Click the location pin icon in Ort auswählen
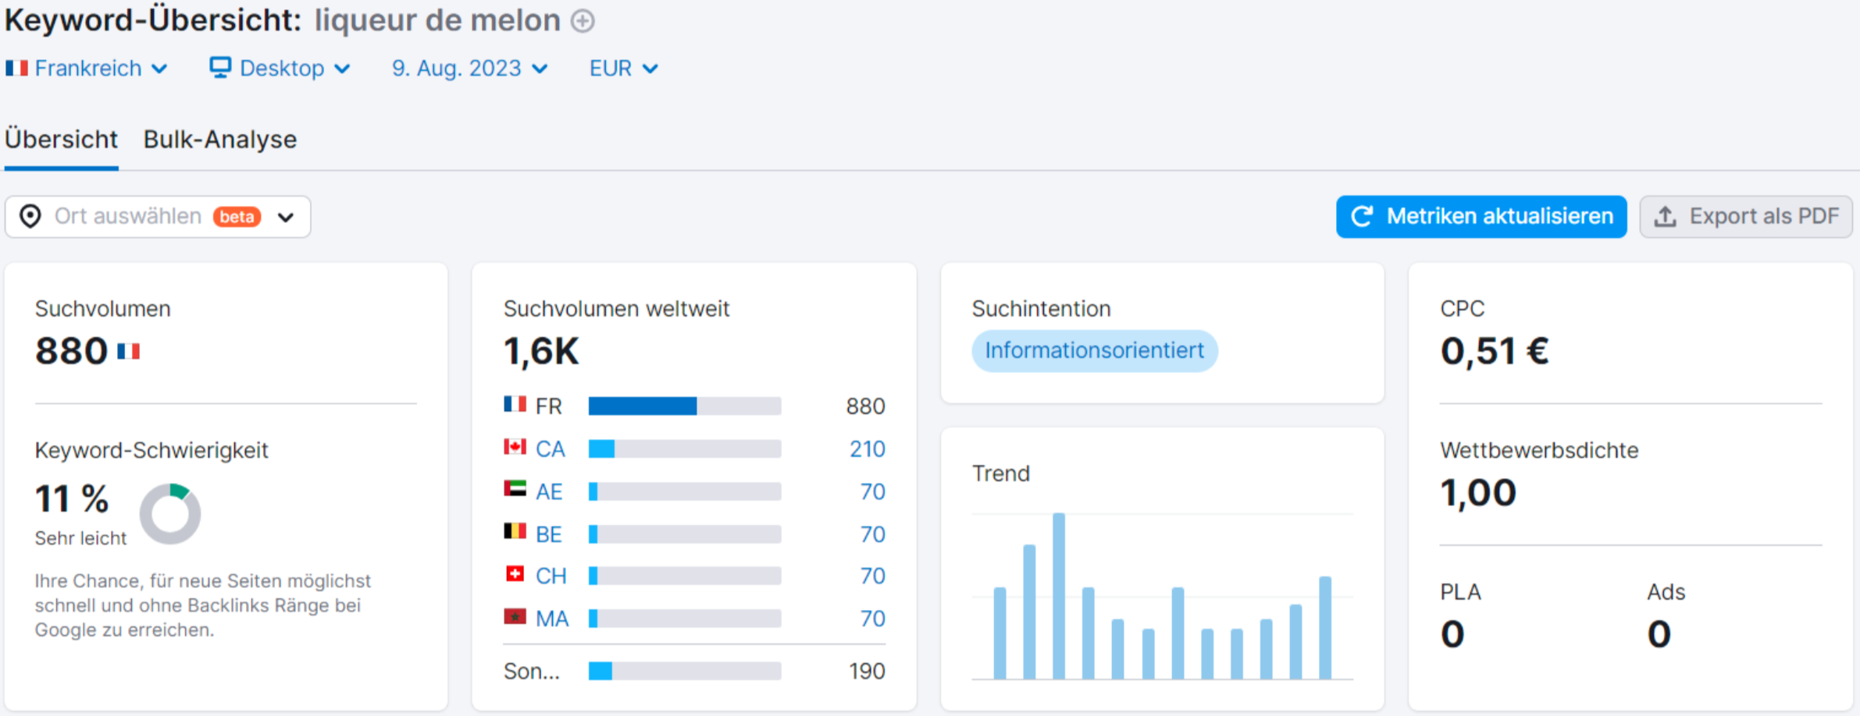The width and height of the screenshot is (1860, 716). point(31,217)
